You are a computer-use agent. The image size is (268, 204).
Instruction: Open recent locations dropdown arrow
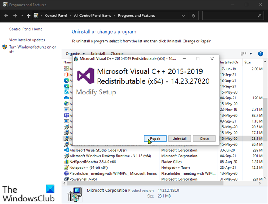pos(22,16)
